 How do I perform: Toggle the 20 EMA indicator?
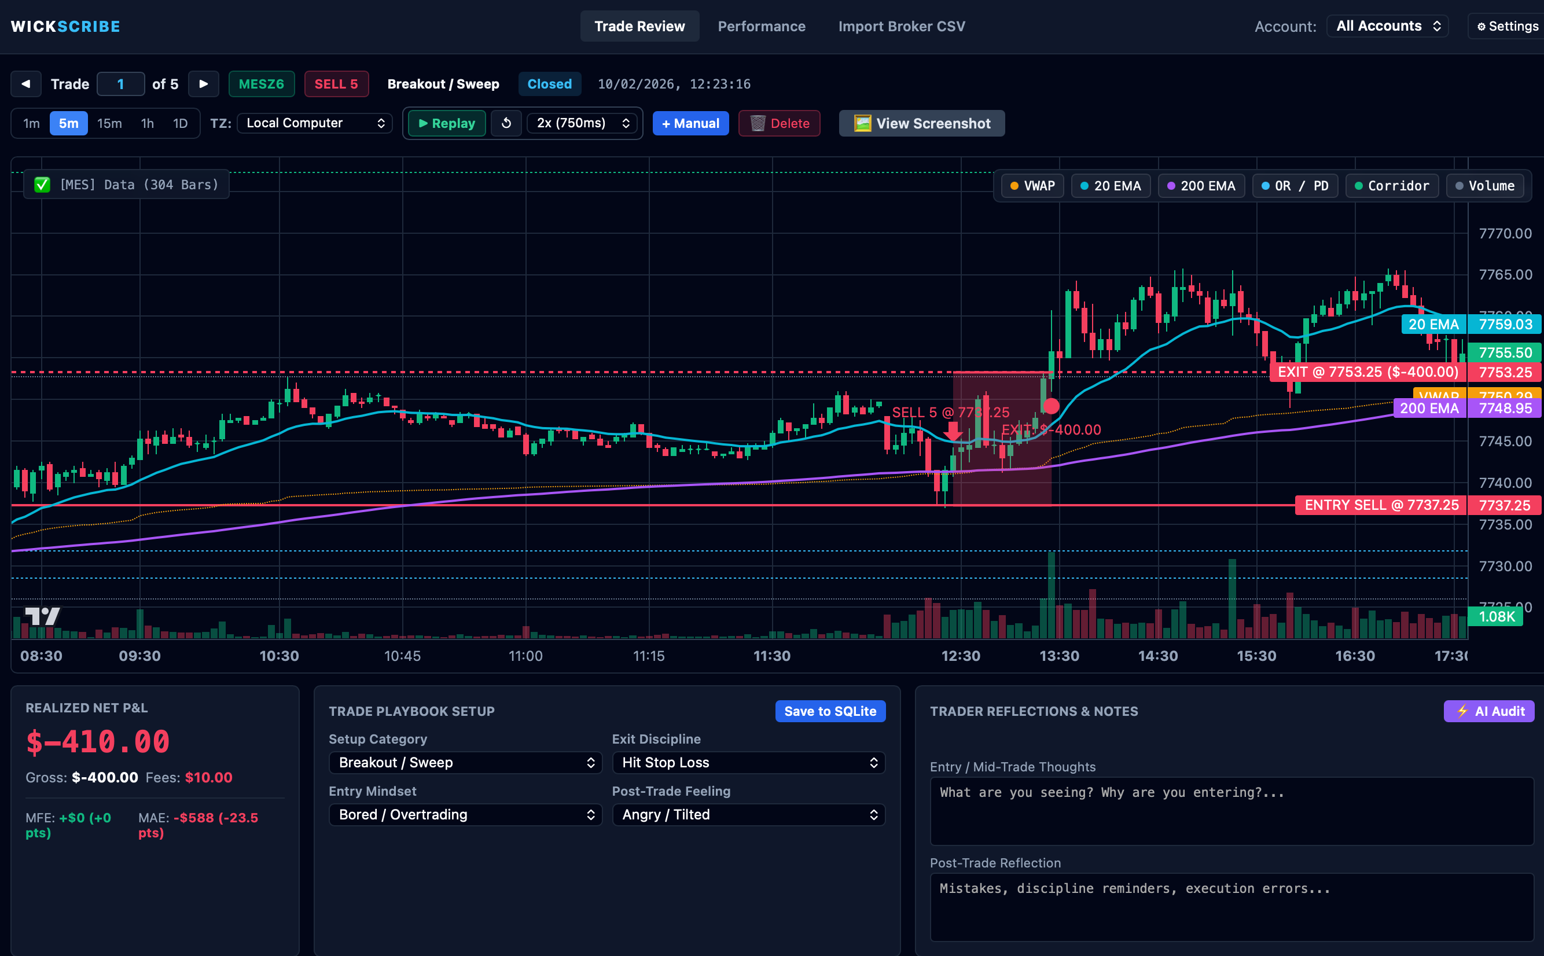click(1111, 186)
